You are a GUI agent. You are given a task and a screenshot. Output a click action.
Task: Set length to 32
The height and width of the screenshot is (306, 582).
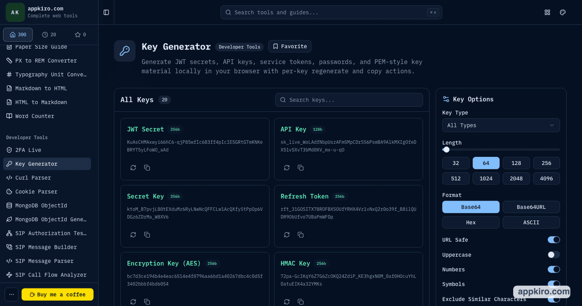(x=456, y=163)
